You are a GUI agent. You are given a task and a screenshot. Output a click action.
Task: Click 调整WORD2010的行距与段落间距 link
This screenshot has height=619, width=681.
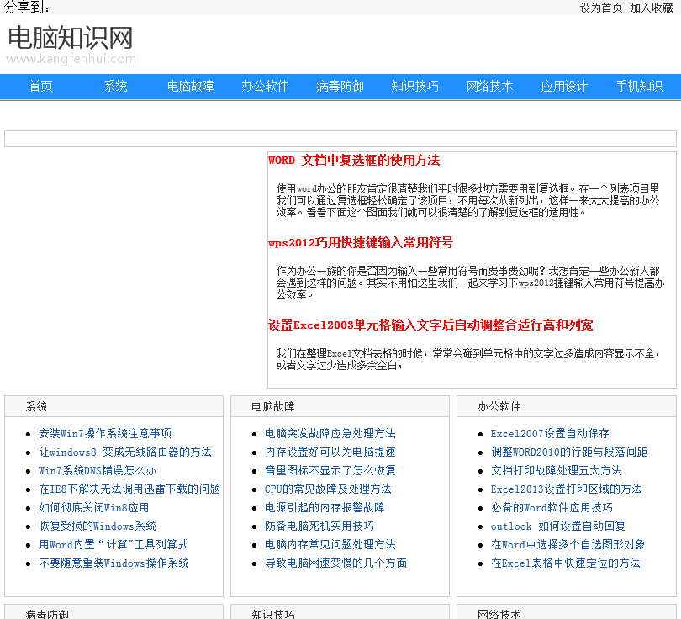coord(569,452)
